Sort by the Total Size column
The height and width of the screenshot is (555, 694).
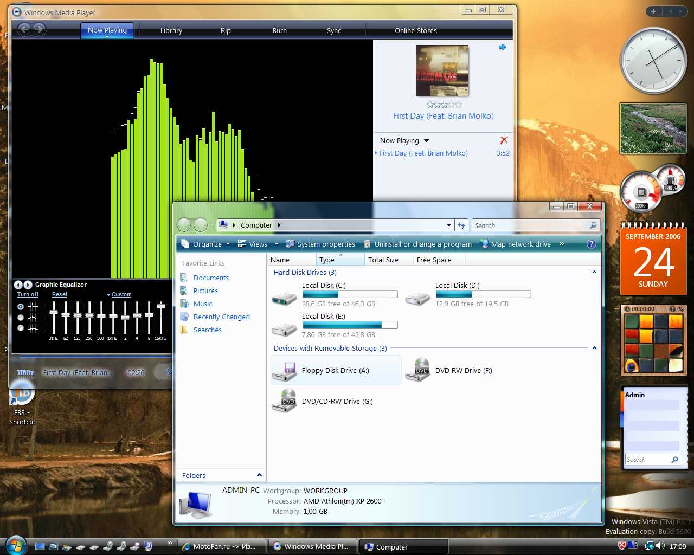click(389, 260)
